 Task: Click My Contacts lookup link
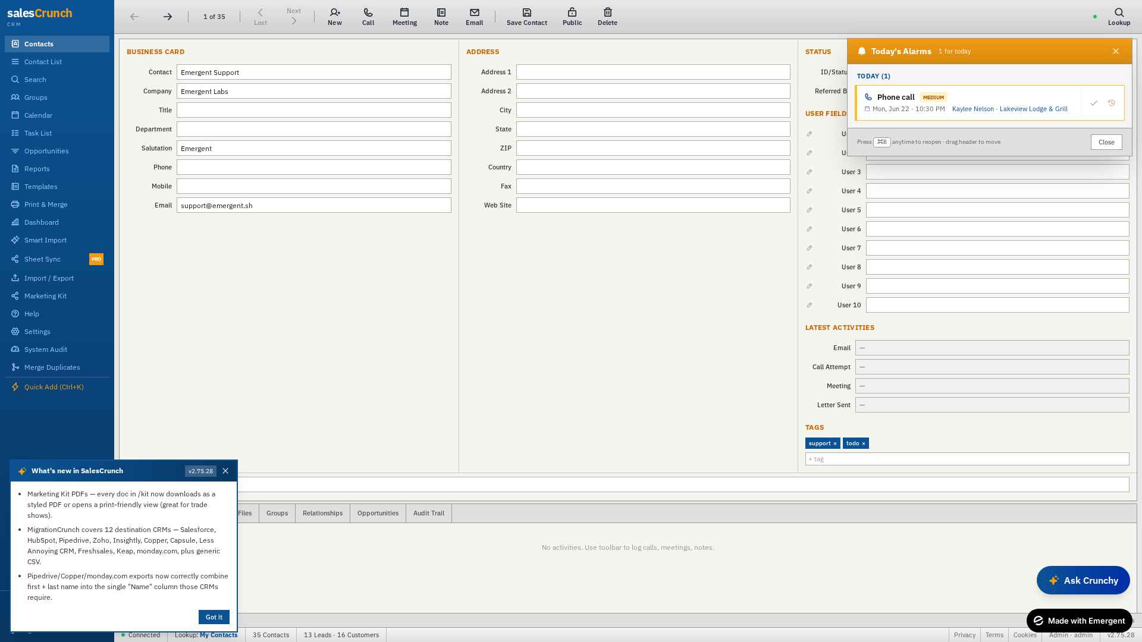coord(218,635)
